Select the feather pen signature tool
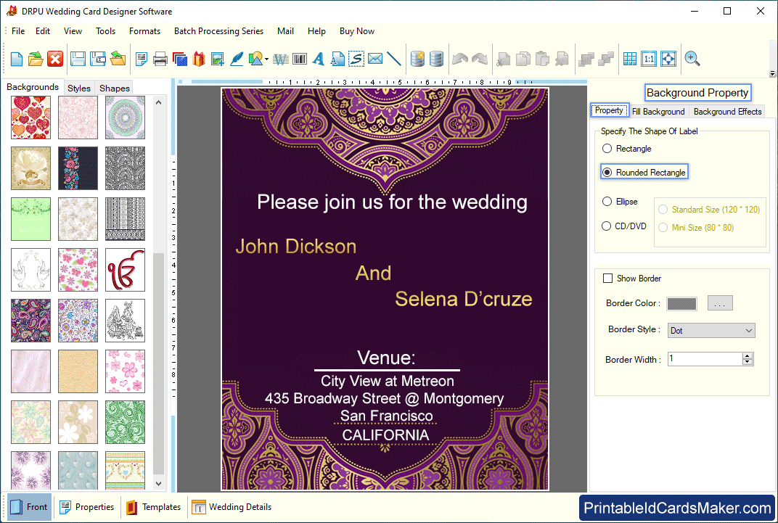The width and height of the screenshot is (778, 523). 237,59
